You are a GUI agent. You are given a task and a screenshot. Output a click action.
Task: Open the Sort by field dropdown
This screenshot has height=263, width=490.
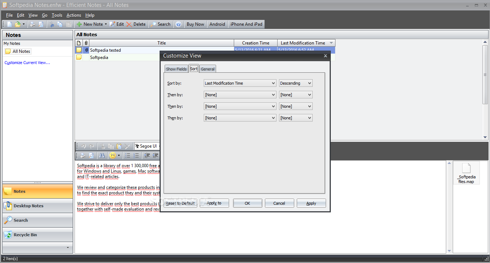coord(240,83)
